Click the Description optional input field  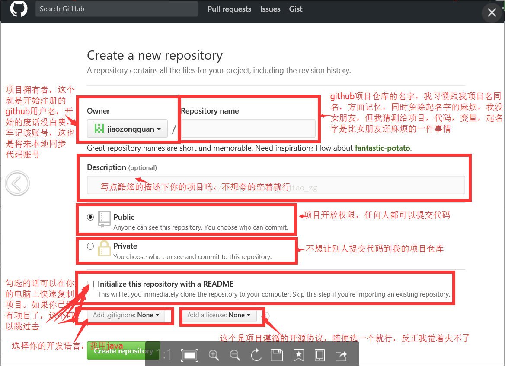(276, 185)
